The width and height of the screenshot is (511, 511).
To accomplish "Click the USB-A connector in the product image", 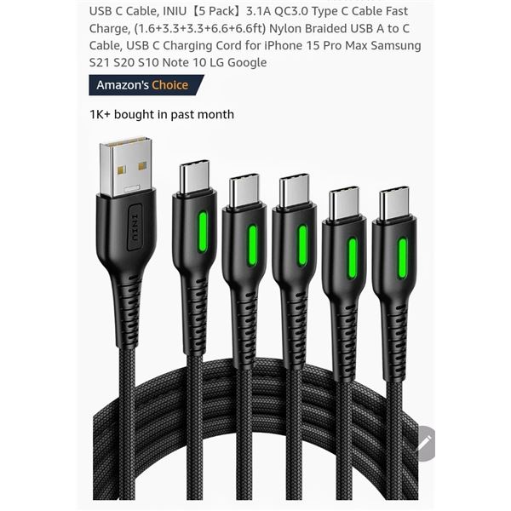I will [126, 167].
